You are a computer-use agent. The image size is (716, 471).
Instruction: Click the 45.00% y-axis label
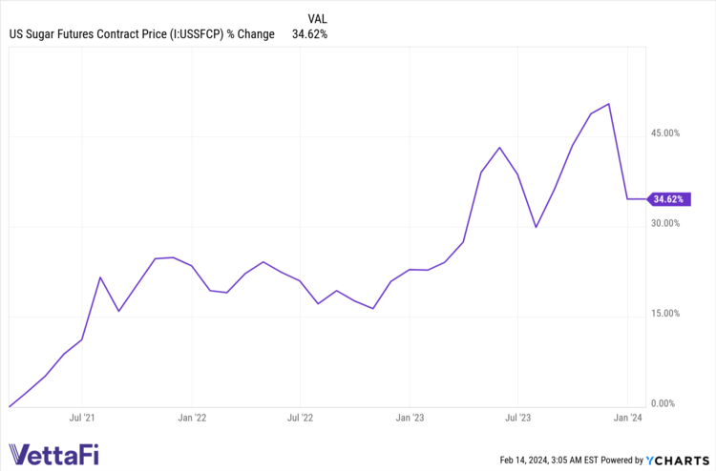click(x=664, y=133)
